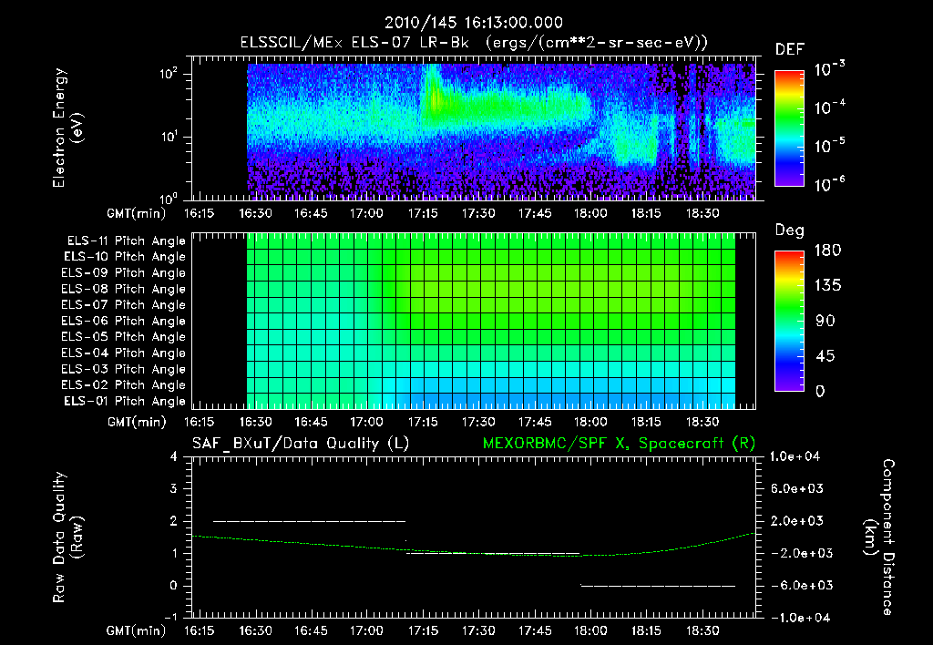Click the 17:45 label under the pitch angle panel

tap(534, 423)
